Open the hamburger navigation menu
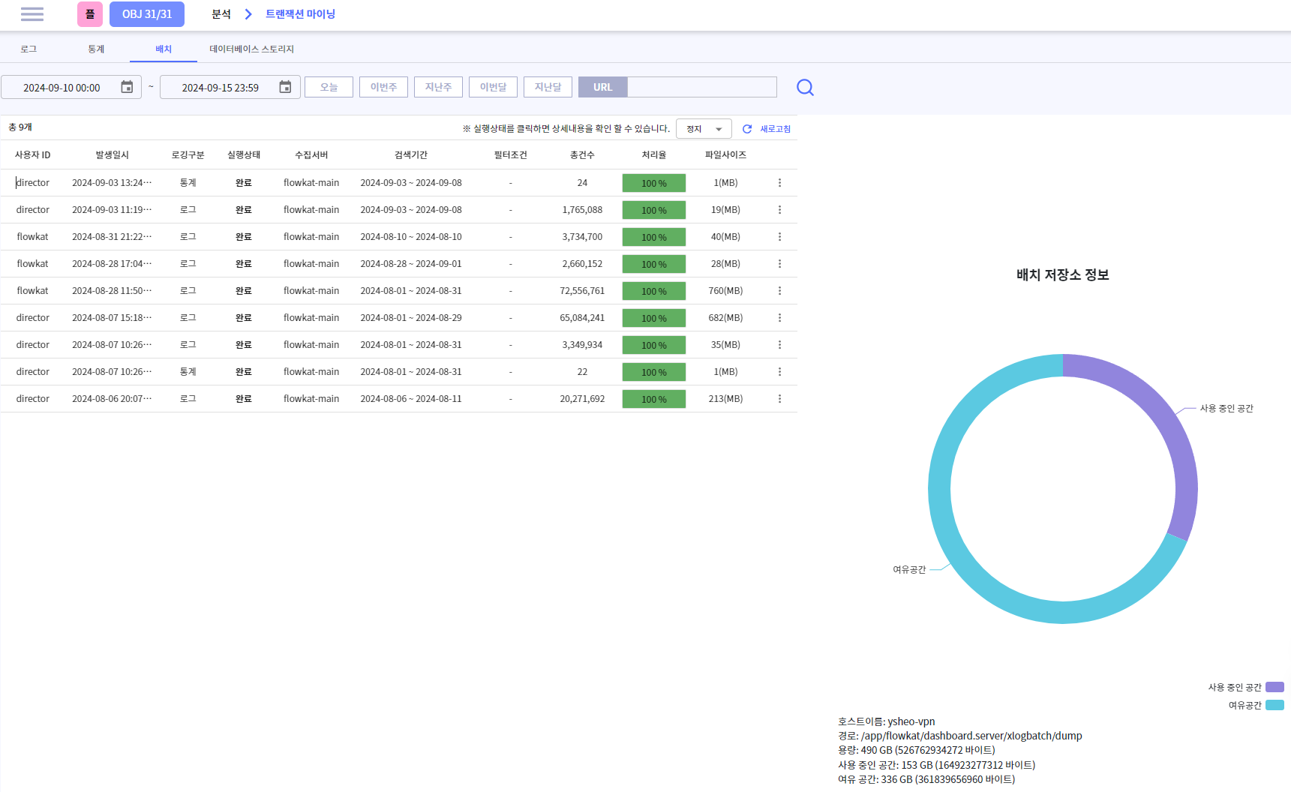Screen dimensions: 1291x792 click(x=32, y=14)
